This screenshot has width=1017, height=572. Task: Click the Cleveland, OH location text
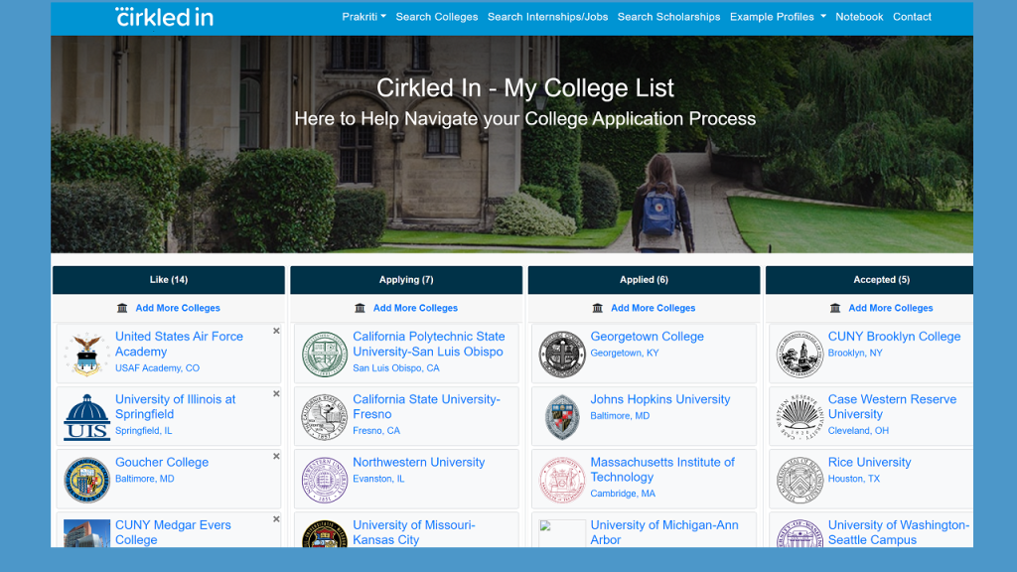858,431
